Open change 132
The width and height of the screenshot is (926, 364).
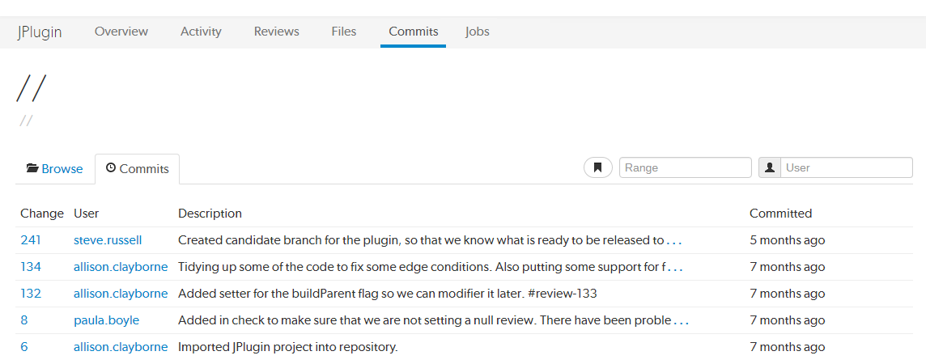pyautogui.click(x=31, y=293)
